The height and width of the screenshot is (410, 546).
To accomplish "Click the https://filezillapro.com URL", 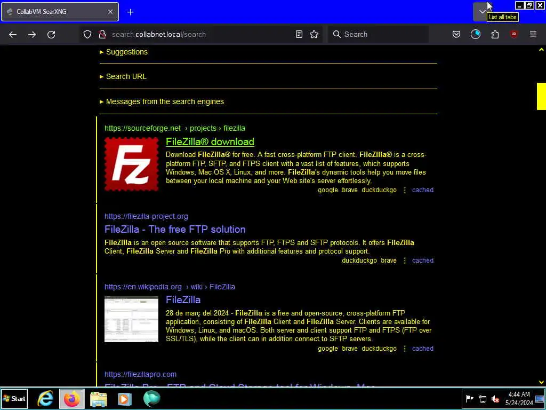I will coord(140,374).
